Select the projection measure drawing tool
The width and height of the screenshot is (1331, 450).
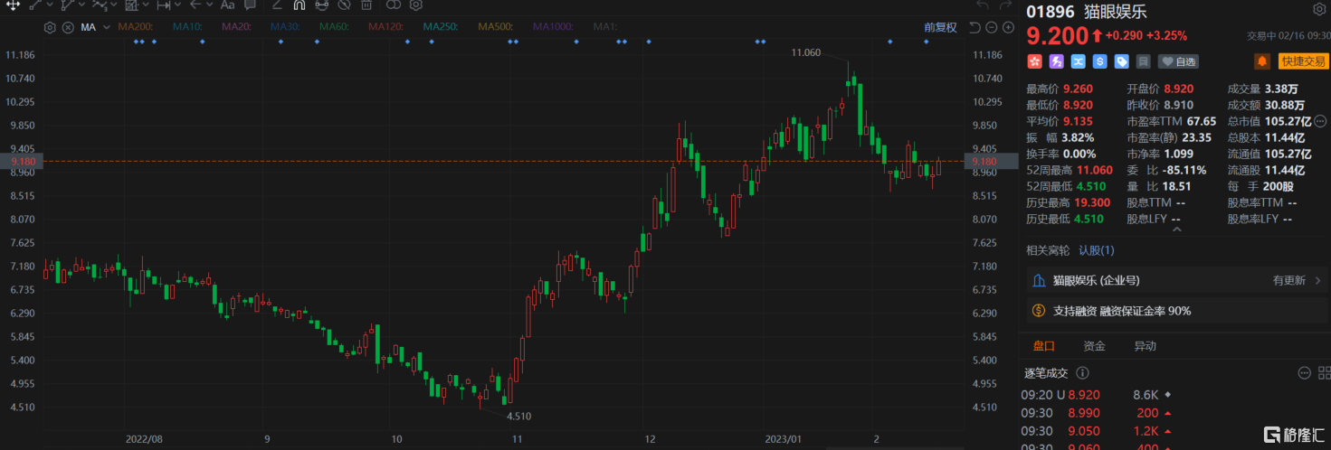tap(131, 5)
